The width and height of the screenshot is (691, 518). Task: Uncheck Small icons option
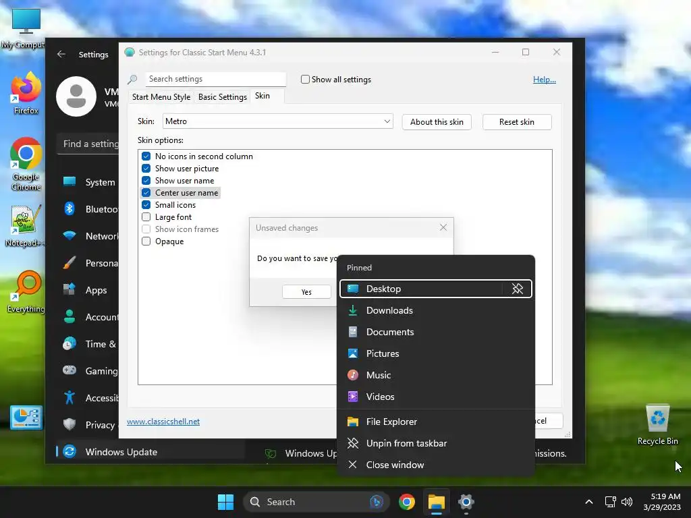pos(146,205)
